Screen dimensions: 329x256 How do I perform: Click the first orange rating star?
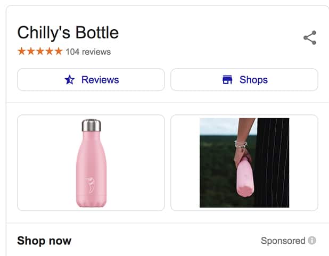point(21,52)
